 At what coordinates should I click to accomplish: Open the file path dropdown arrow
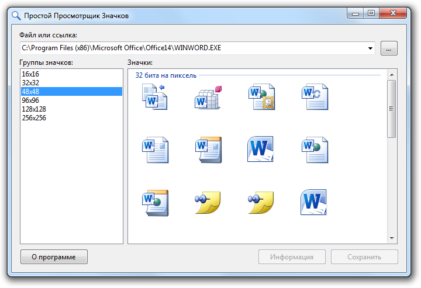tap(370, 48)
